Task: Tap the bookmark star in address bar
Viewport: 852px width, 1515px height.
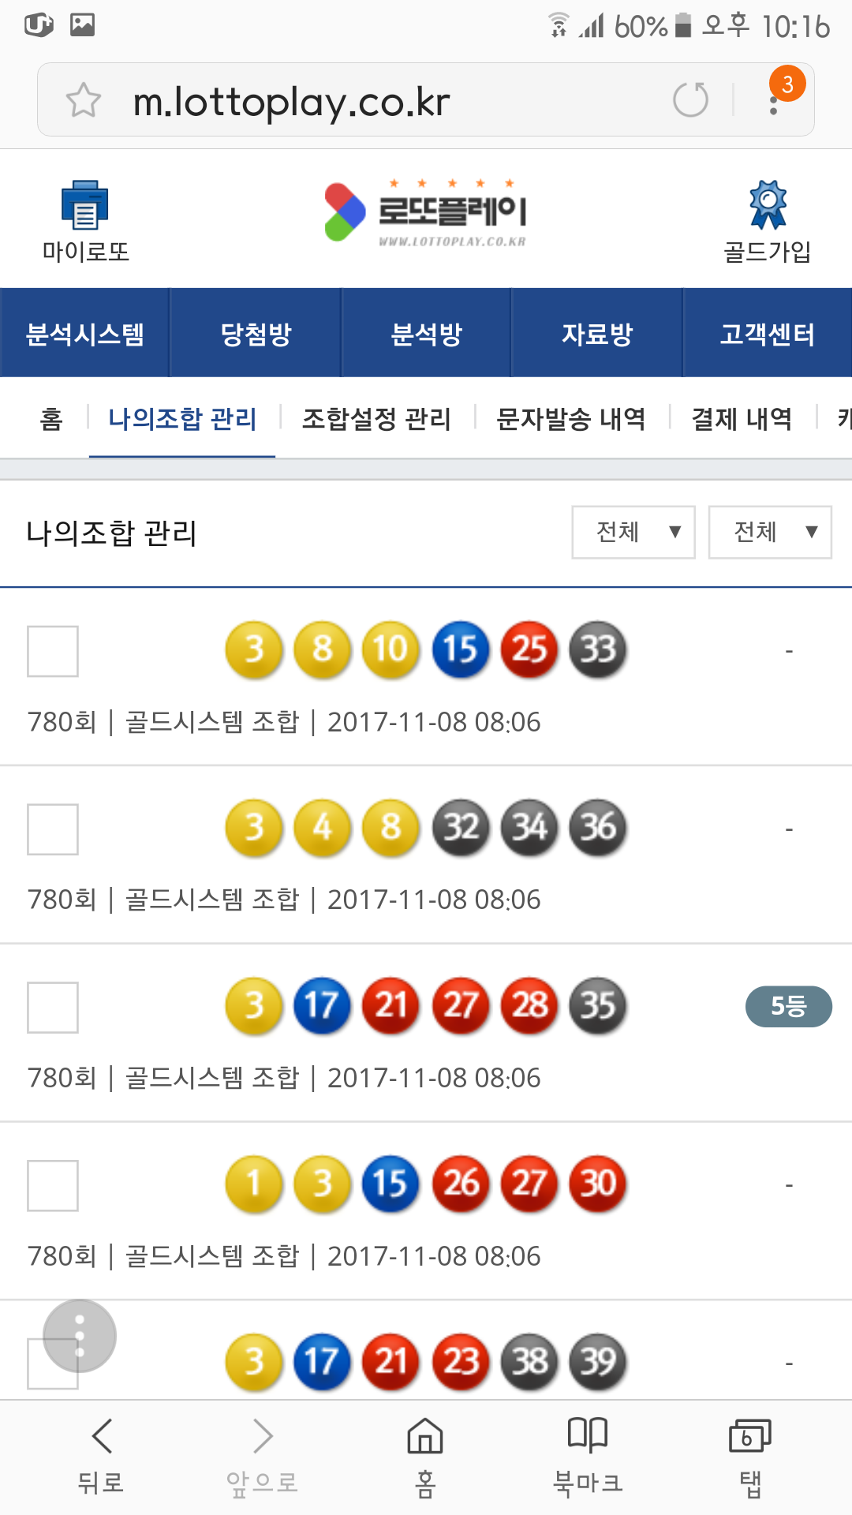Action: point(84,101)
